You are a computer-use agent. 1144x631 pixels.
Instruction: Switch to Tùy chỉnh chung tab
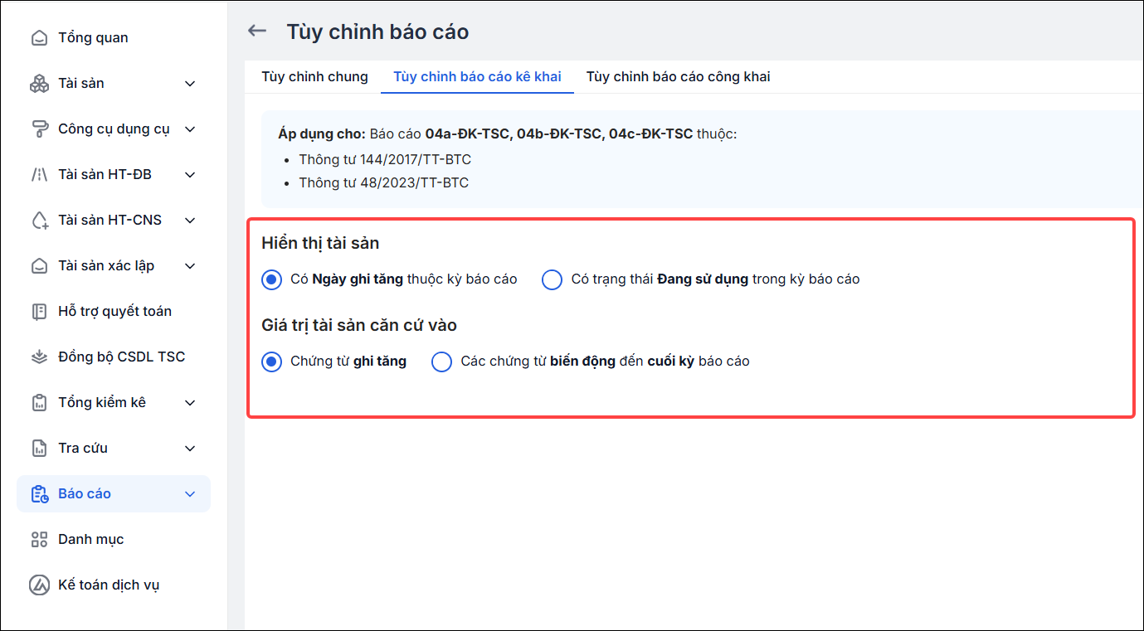pos(314,76)
